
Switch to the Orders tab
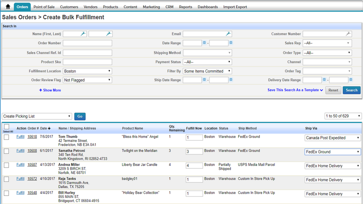tap(22, 7)
